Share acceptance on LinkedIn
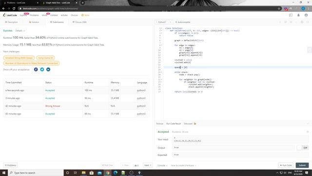 [48, 69]
